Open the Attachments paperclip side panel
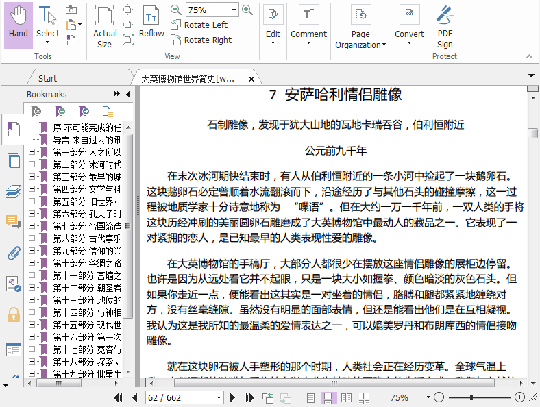The height and width of the screenshot is (407, 540). (12, 253)
